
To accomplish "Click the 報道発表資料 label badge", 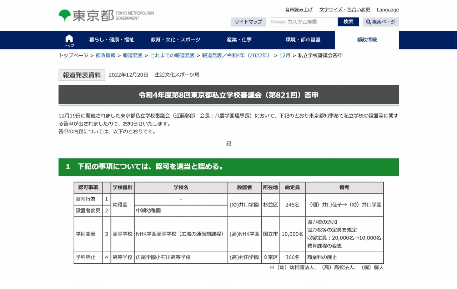I will tap(82, 75).
